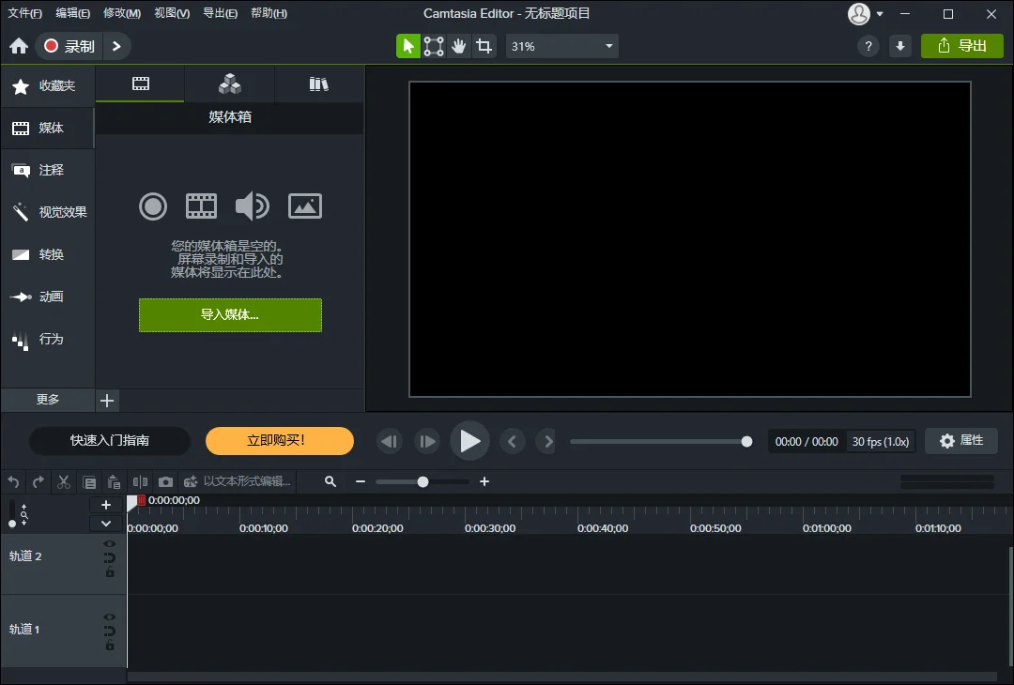The width and height of the screenshot is (1014, 685).
Task: Click the image picture icon in media bin
Action: pos(304,206)
